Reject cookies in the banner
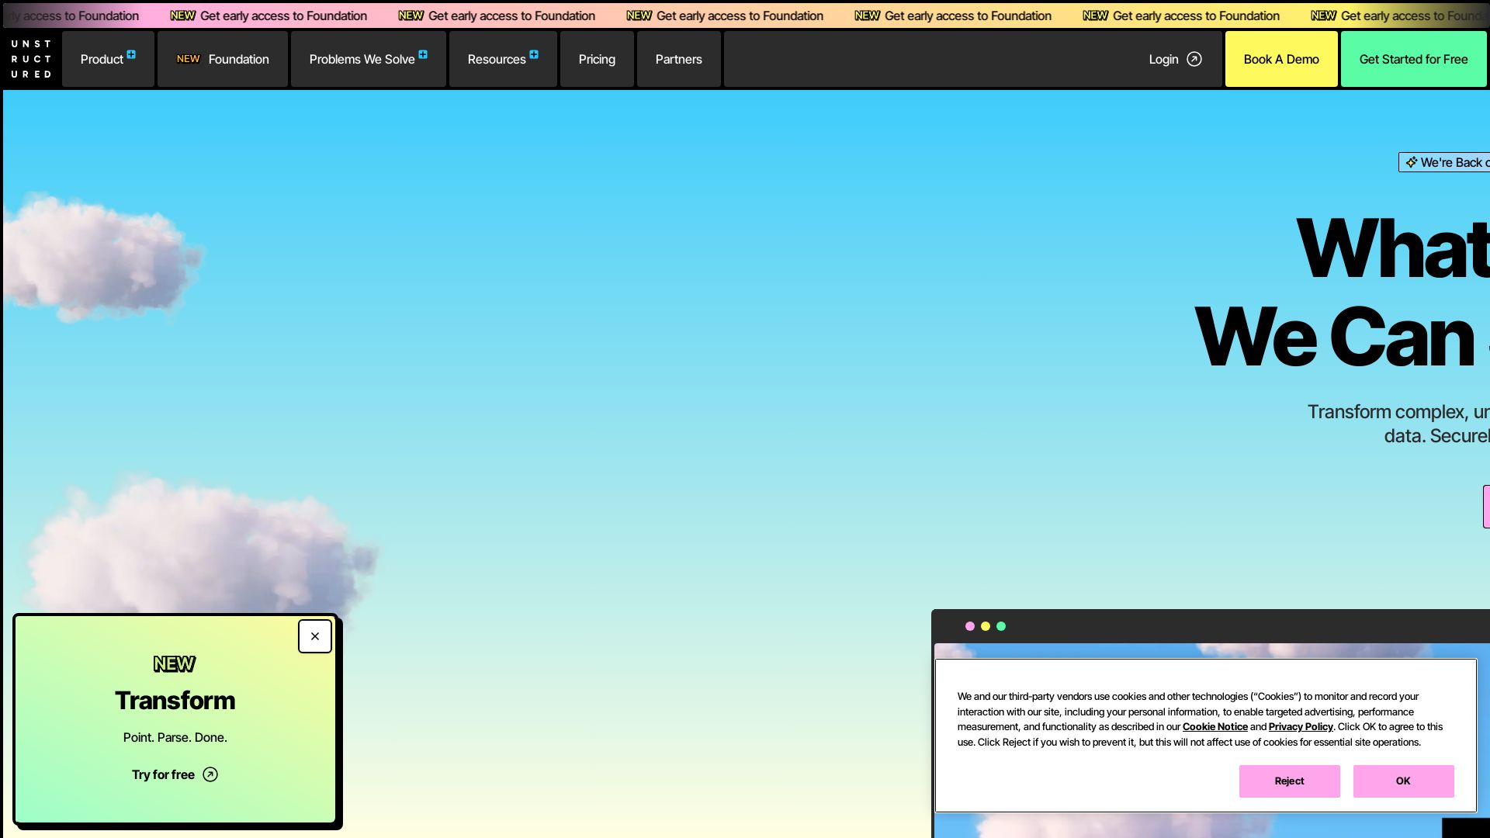1490x838 pixels. coord(1289,781)
